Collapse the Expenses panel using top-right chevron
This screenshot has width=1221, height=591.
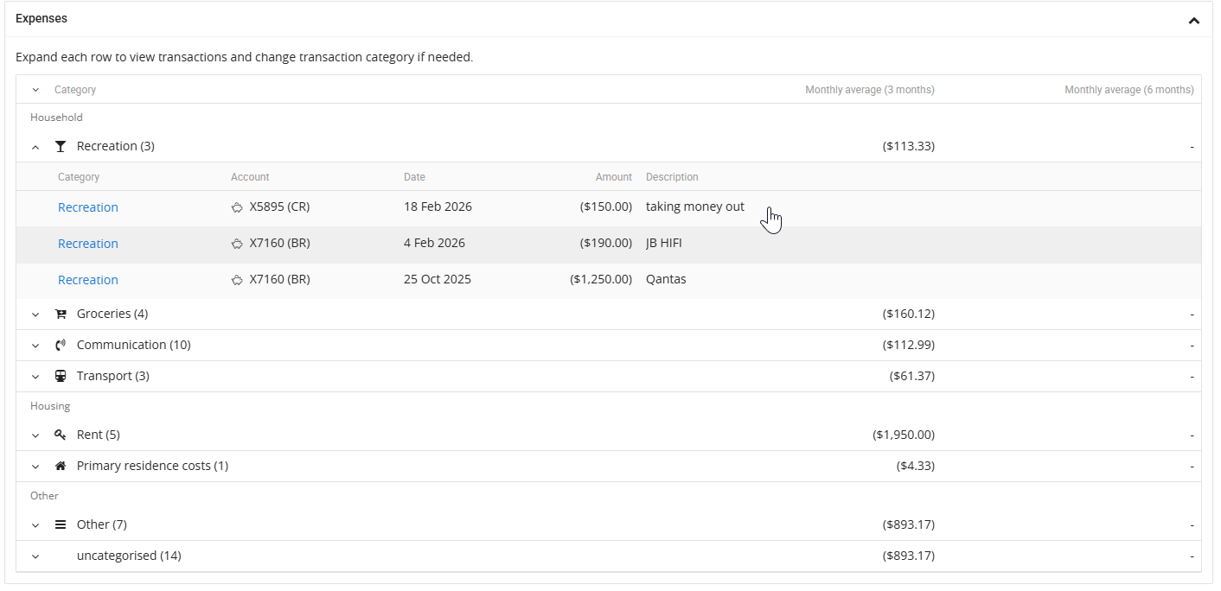click(1193, 20)
